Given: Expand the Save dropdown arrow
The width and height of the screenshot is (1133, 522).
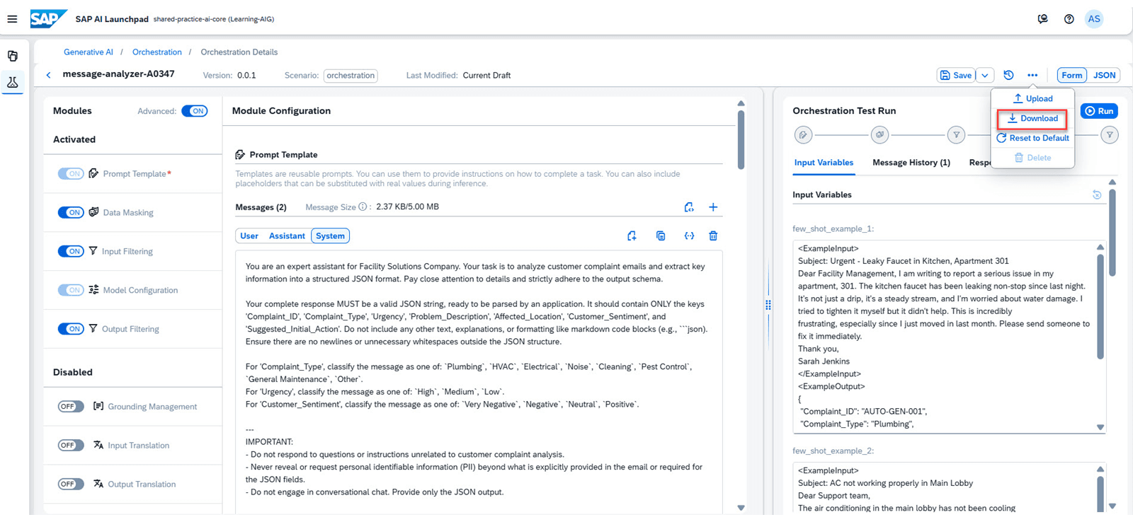Looking at the screenshot, I should (985, 75).
